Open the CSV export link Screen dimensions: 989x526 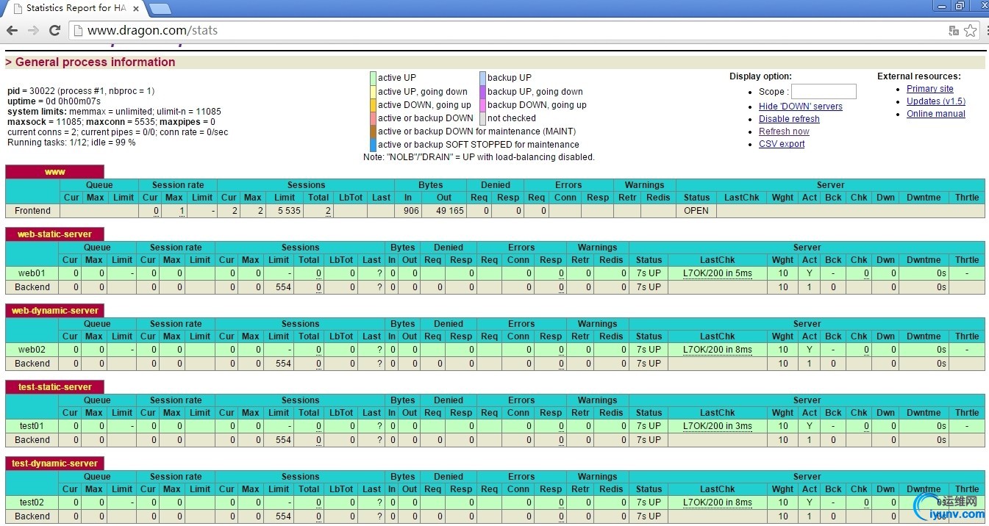[782, 144]
